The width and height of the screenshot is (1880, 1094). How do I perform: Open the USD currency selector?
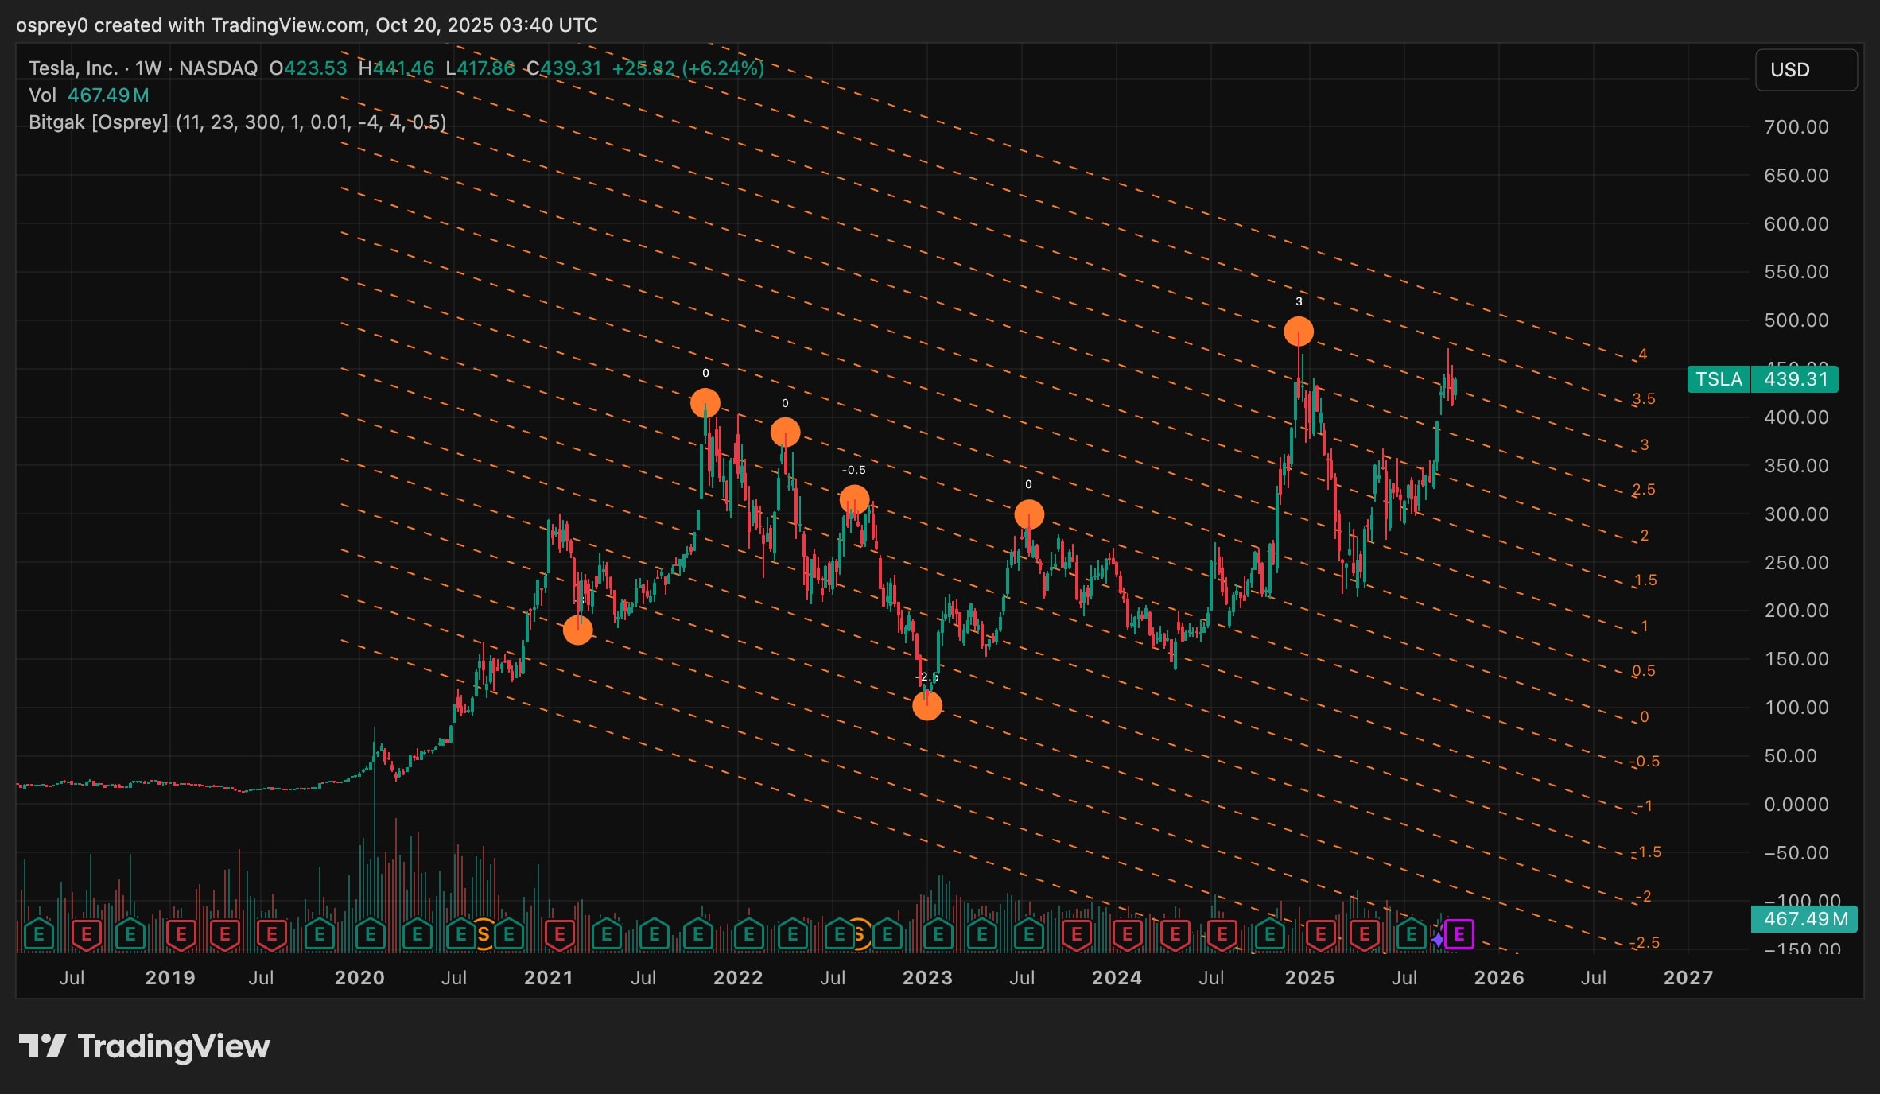click(x=1806, y=70)
